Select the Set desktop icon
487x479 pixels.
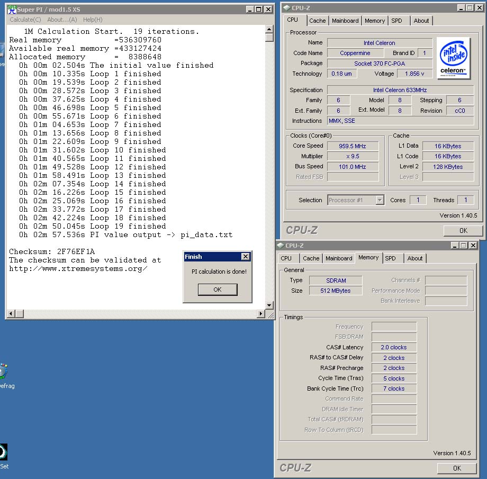[4, 457]
